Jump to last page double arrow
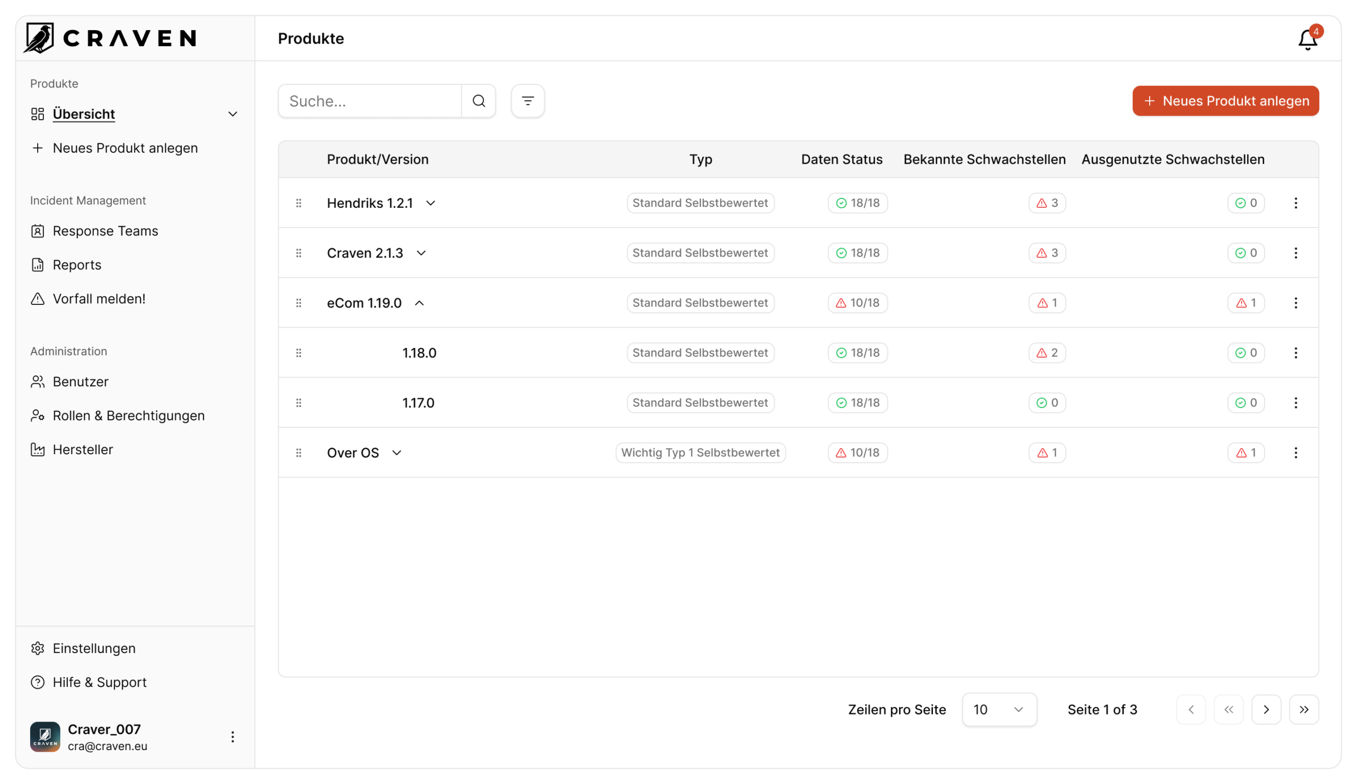 1303,710
